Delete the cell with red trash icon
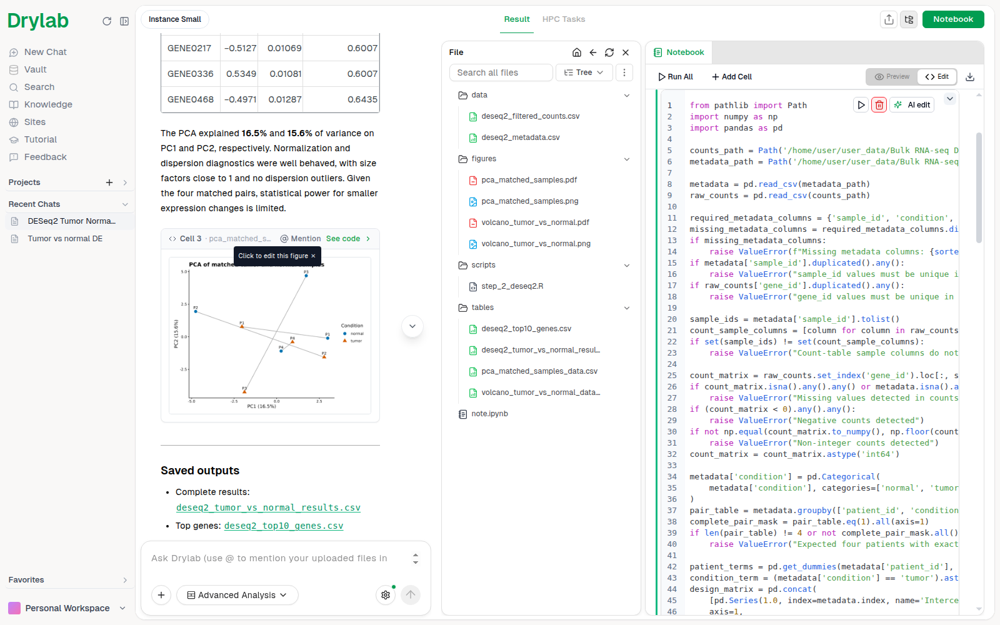Screen dimensions: 1000x625 pos(879,105)
